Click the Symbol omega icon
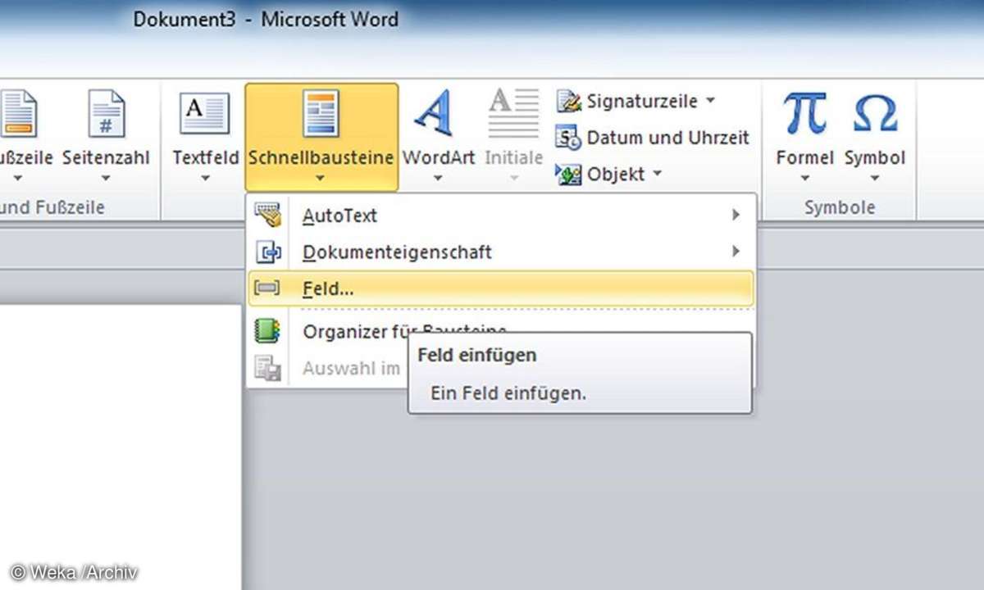The width and height of the screenshot is (984, 590). (875, 112)
